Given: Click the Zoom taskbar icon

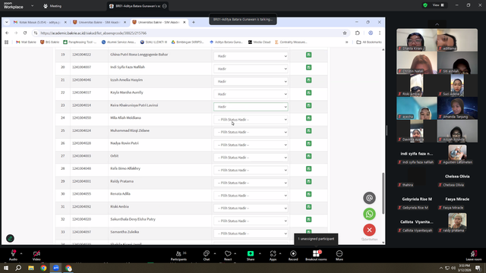Looking at the screenshot, I should (x=56, y=268).
